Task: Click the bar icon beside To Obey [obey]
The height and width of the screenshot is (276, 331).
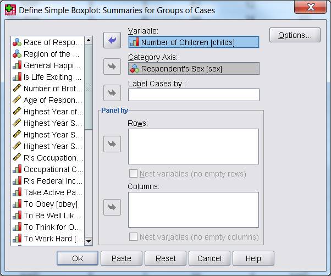Action: coord(17,203)
